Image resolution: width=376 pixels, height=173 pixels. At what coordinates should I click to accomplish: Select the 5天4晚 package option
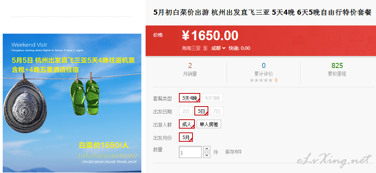coord(189,98)
